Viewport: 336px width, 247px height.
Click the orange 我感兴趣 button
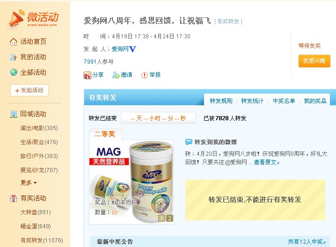(314, 61)
